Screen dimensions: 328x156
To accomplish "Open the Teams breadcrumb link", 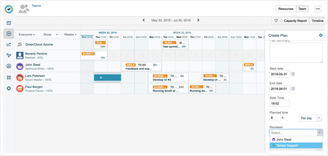I will [36, 5].
